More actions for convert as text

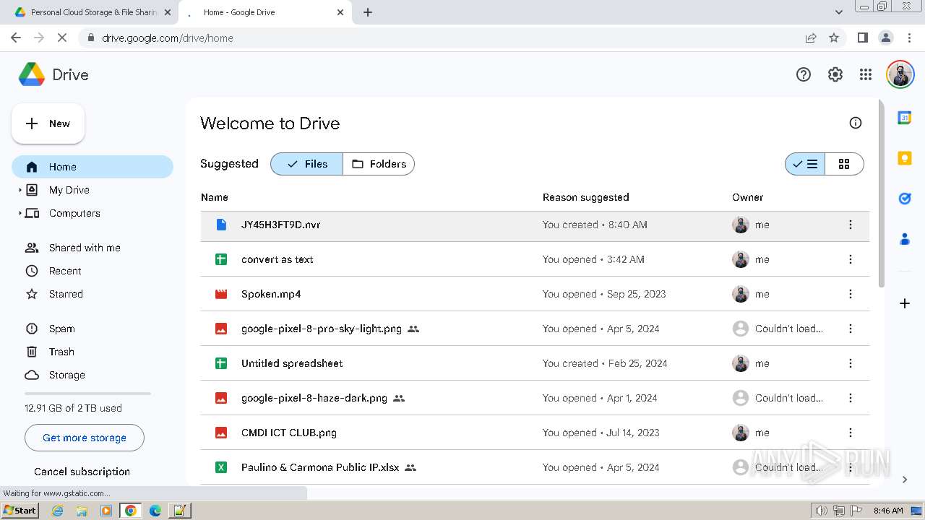851,259
